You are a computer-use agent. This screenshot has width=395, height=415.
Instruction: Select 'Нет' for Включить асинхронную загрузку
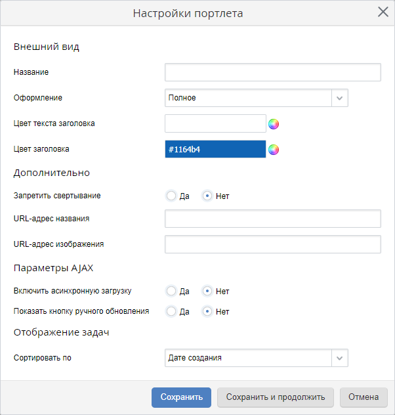207,291
